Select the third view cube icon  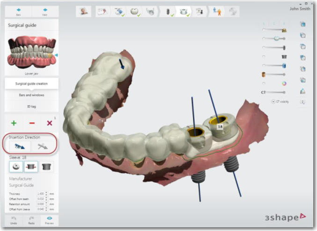[302, 47]
